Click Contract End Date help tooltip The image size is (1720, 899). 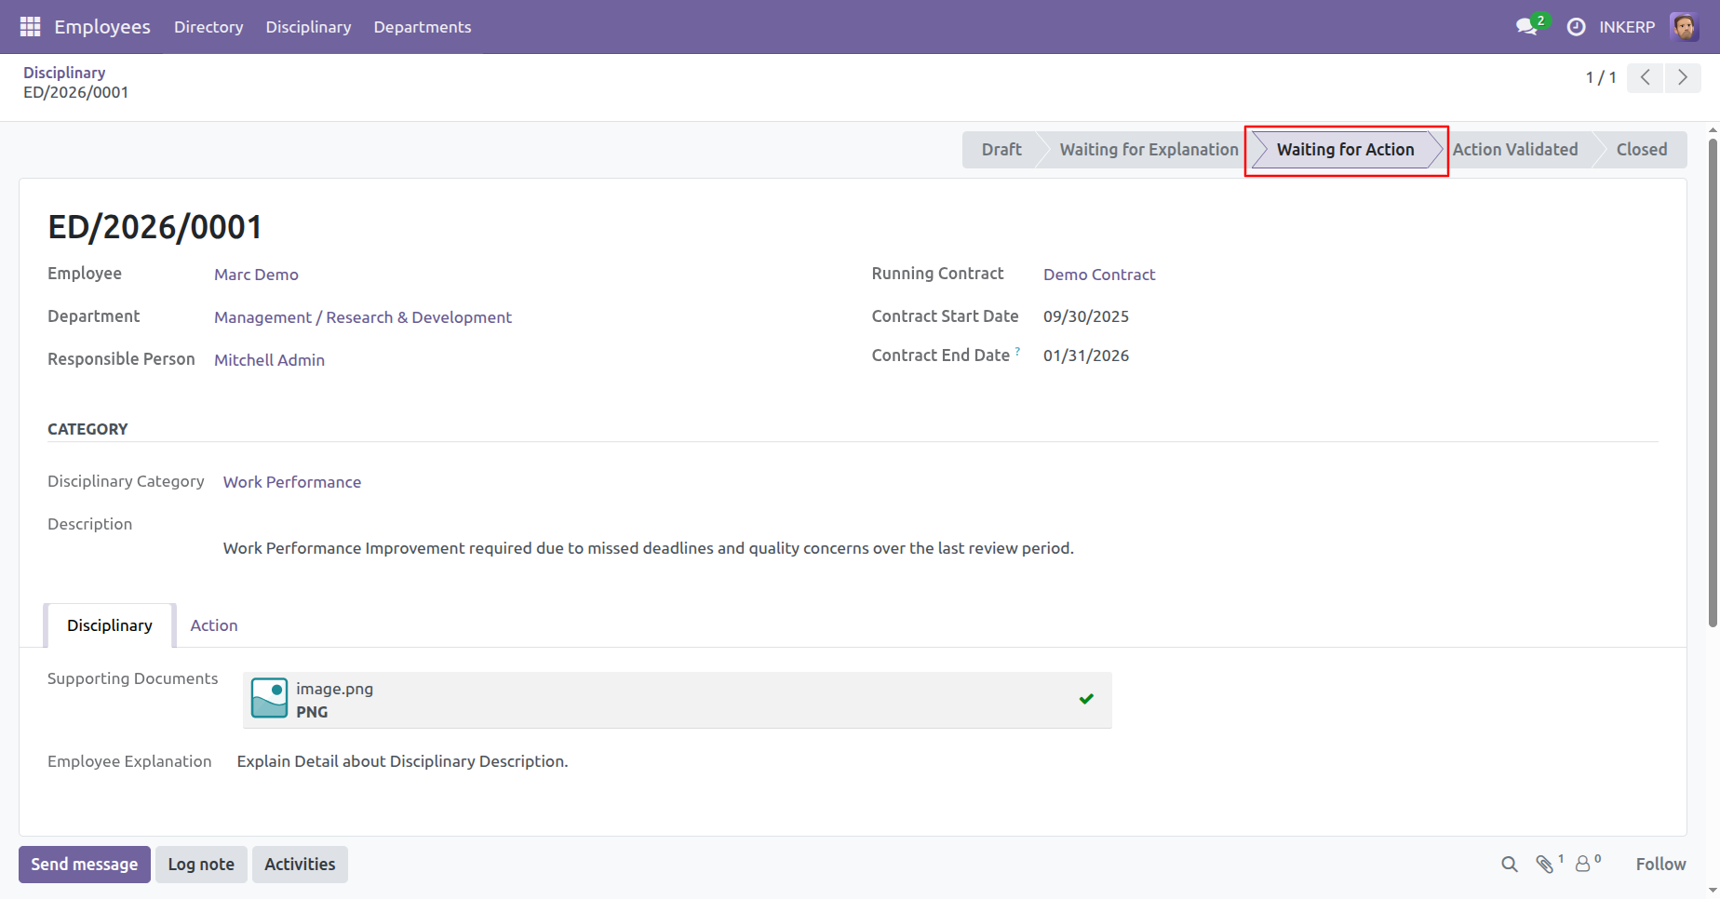(1017, 352)
